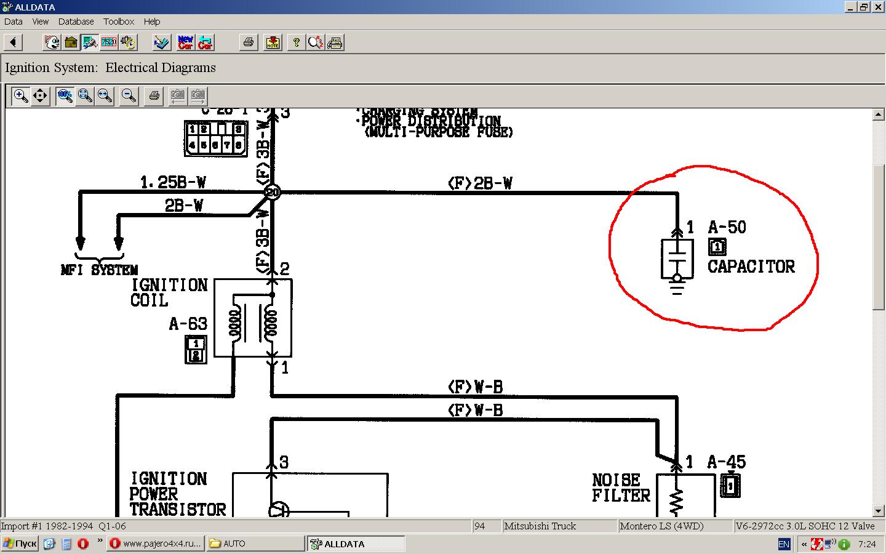Open the A-Z magnifier search icon
This screenshot has height=554, width=886.
coord(316,42)
